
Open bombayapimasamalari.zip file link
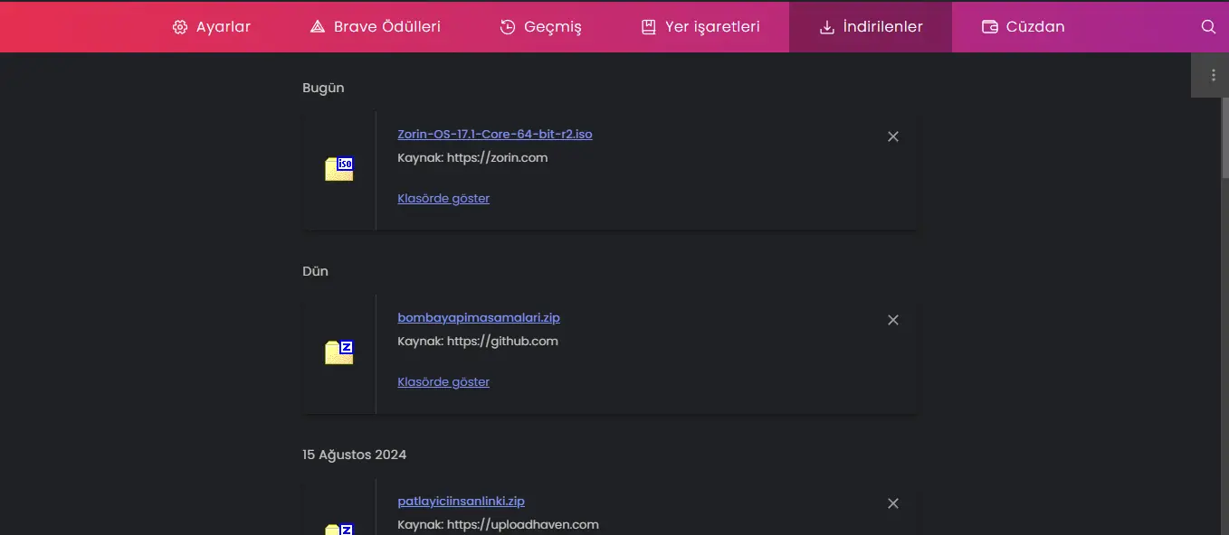coord(479,317)
